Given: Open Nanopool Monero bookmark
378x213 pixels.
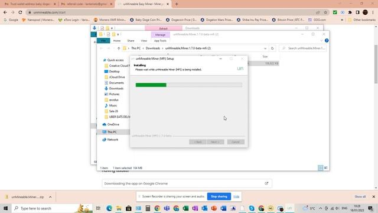Looking at the screenshot, I should (38, 20).
